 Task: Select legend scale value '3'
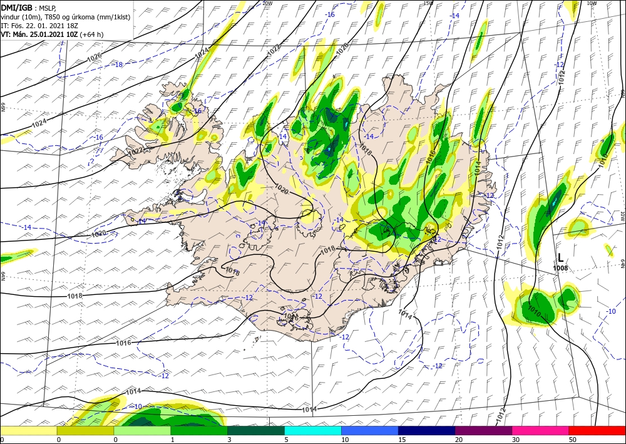pos(229,440)
